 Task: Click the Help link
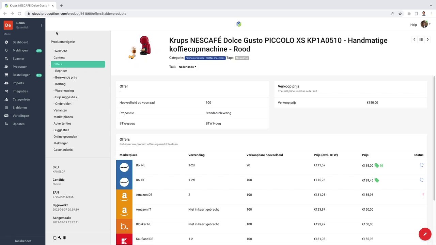tap(414, 24)
